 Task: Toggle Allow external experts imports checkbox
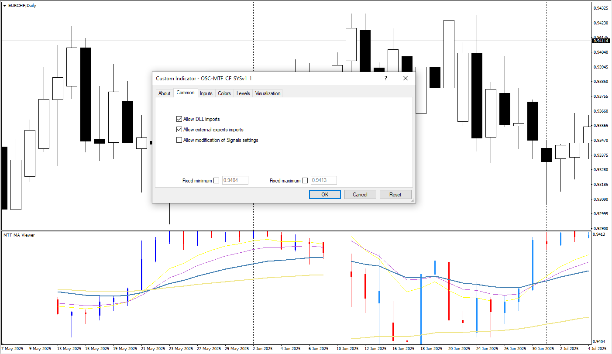(x=179, y=130)
